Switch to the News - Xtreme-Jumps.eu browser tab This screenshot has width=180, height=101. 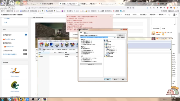[29, 4]
